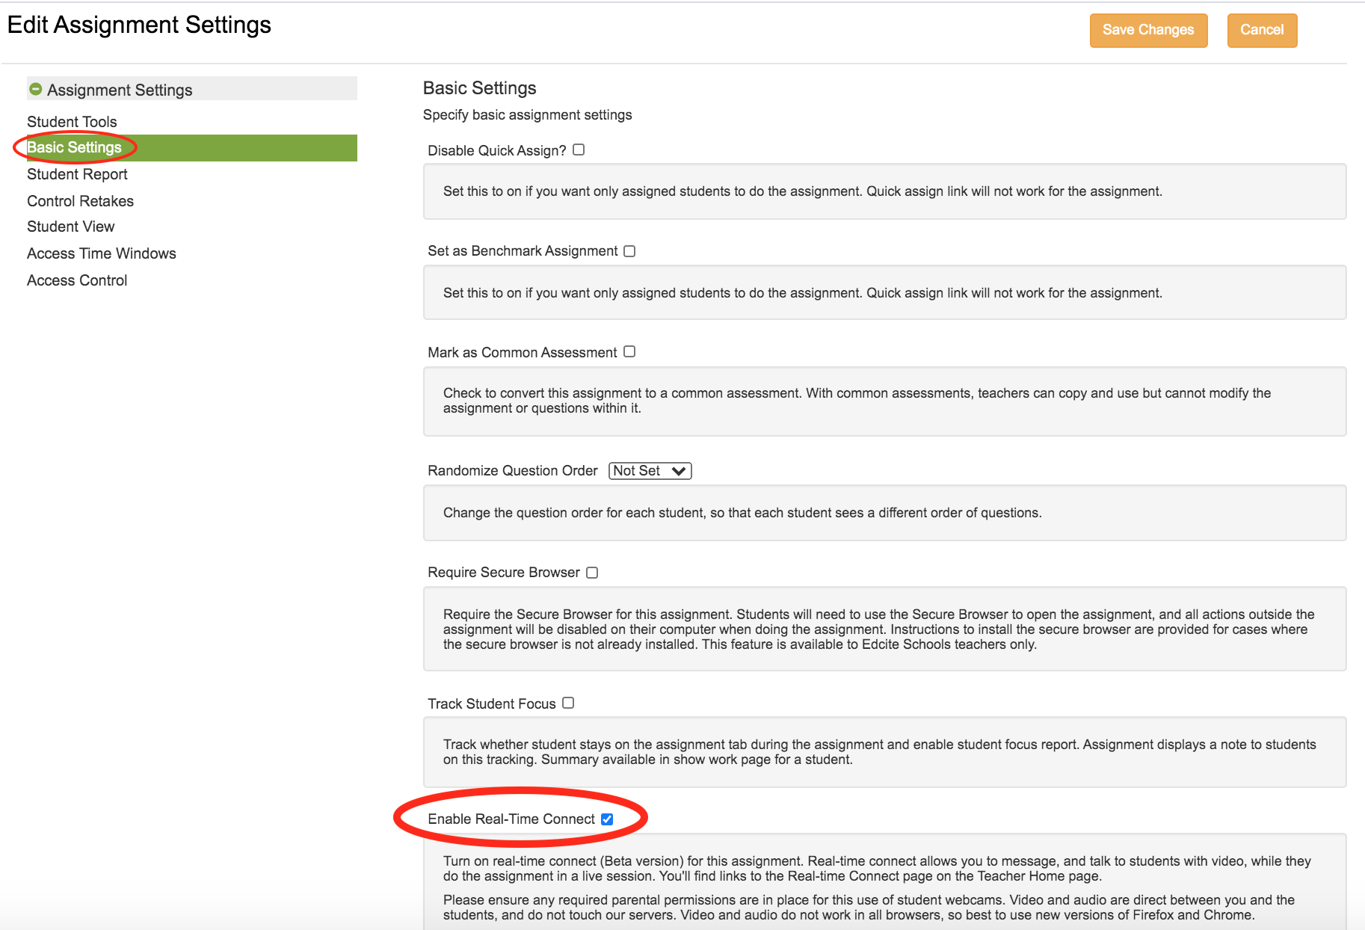
Task: Open the Student Tools section
Action: point(72,122)
